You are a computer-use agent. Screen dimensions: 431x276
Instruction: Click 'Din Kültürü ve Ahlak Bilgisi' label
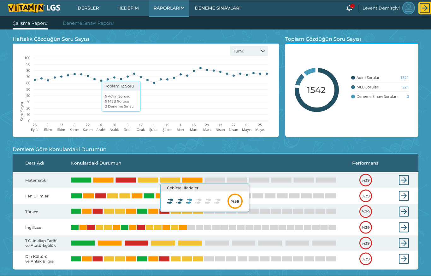[x=40, y=259]
